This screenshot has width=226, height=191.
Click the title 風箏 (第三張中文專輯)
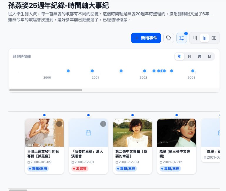(175, 154)
